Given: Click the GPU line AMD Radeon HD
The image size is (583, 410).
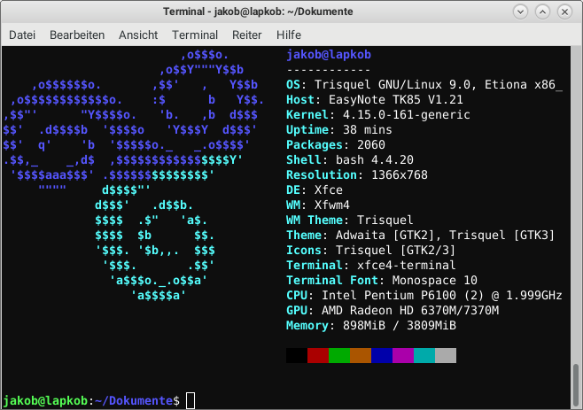Looking at the screenshot, I should click(393, 311).
